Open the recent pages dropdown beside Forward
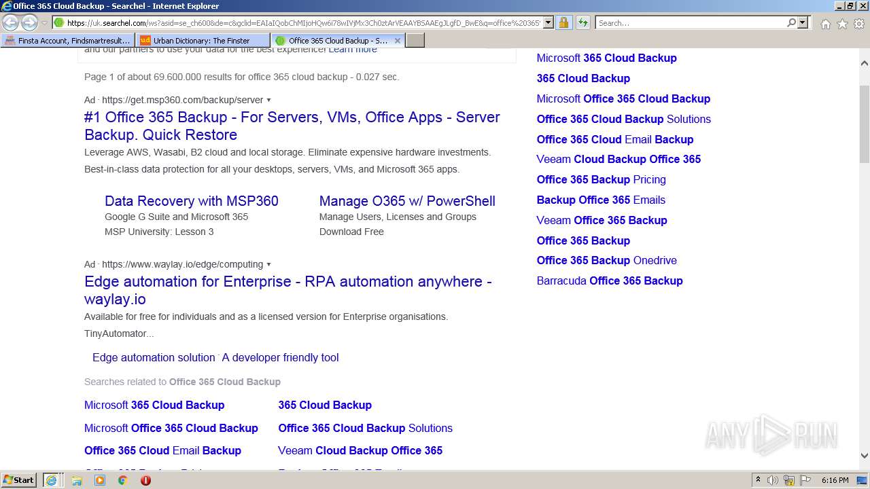Viewport: 870px width, 489px height. (x=44, y=23)
